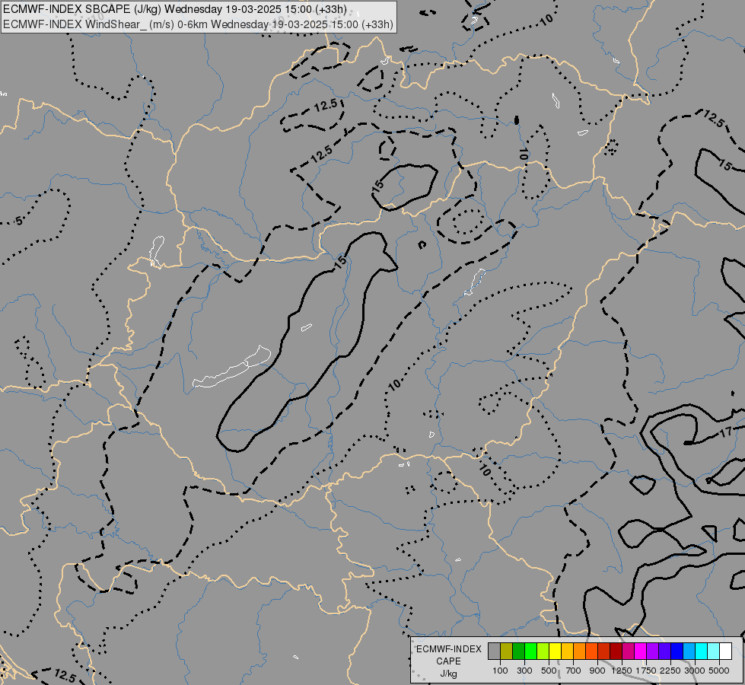Click the '3000' legend scale value
Image resolution: width=745 pixels, height=685 pixels.
click(695, 671)
